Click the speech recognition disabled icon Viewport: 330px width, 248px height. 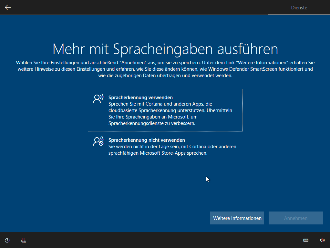(x=98, y=141)
